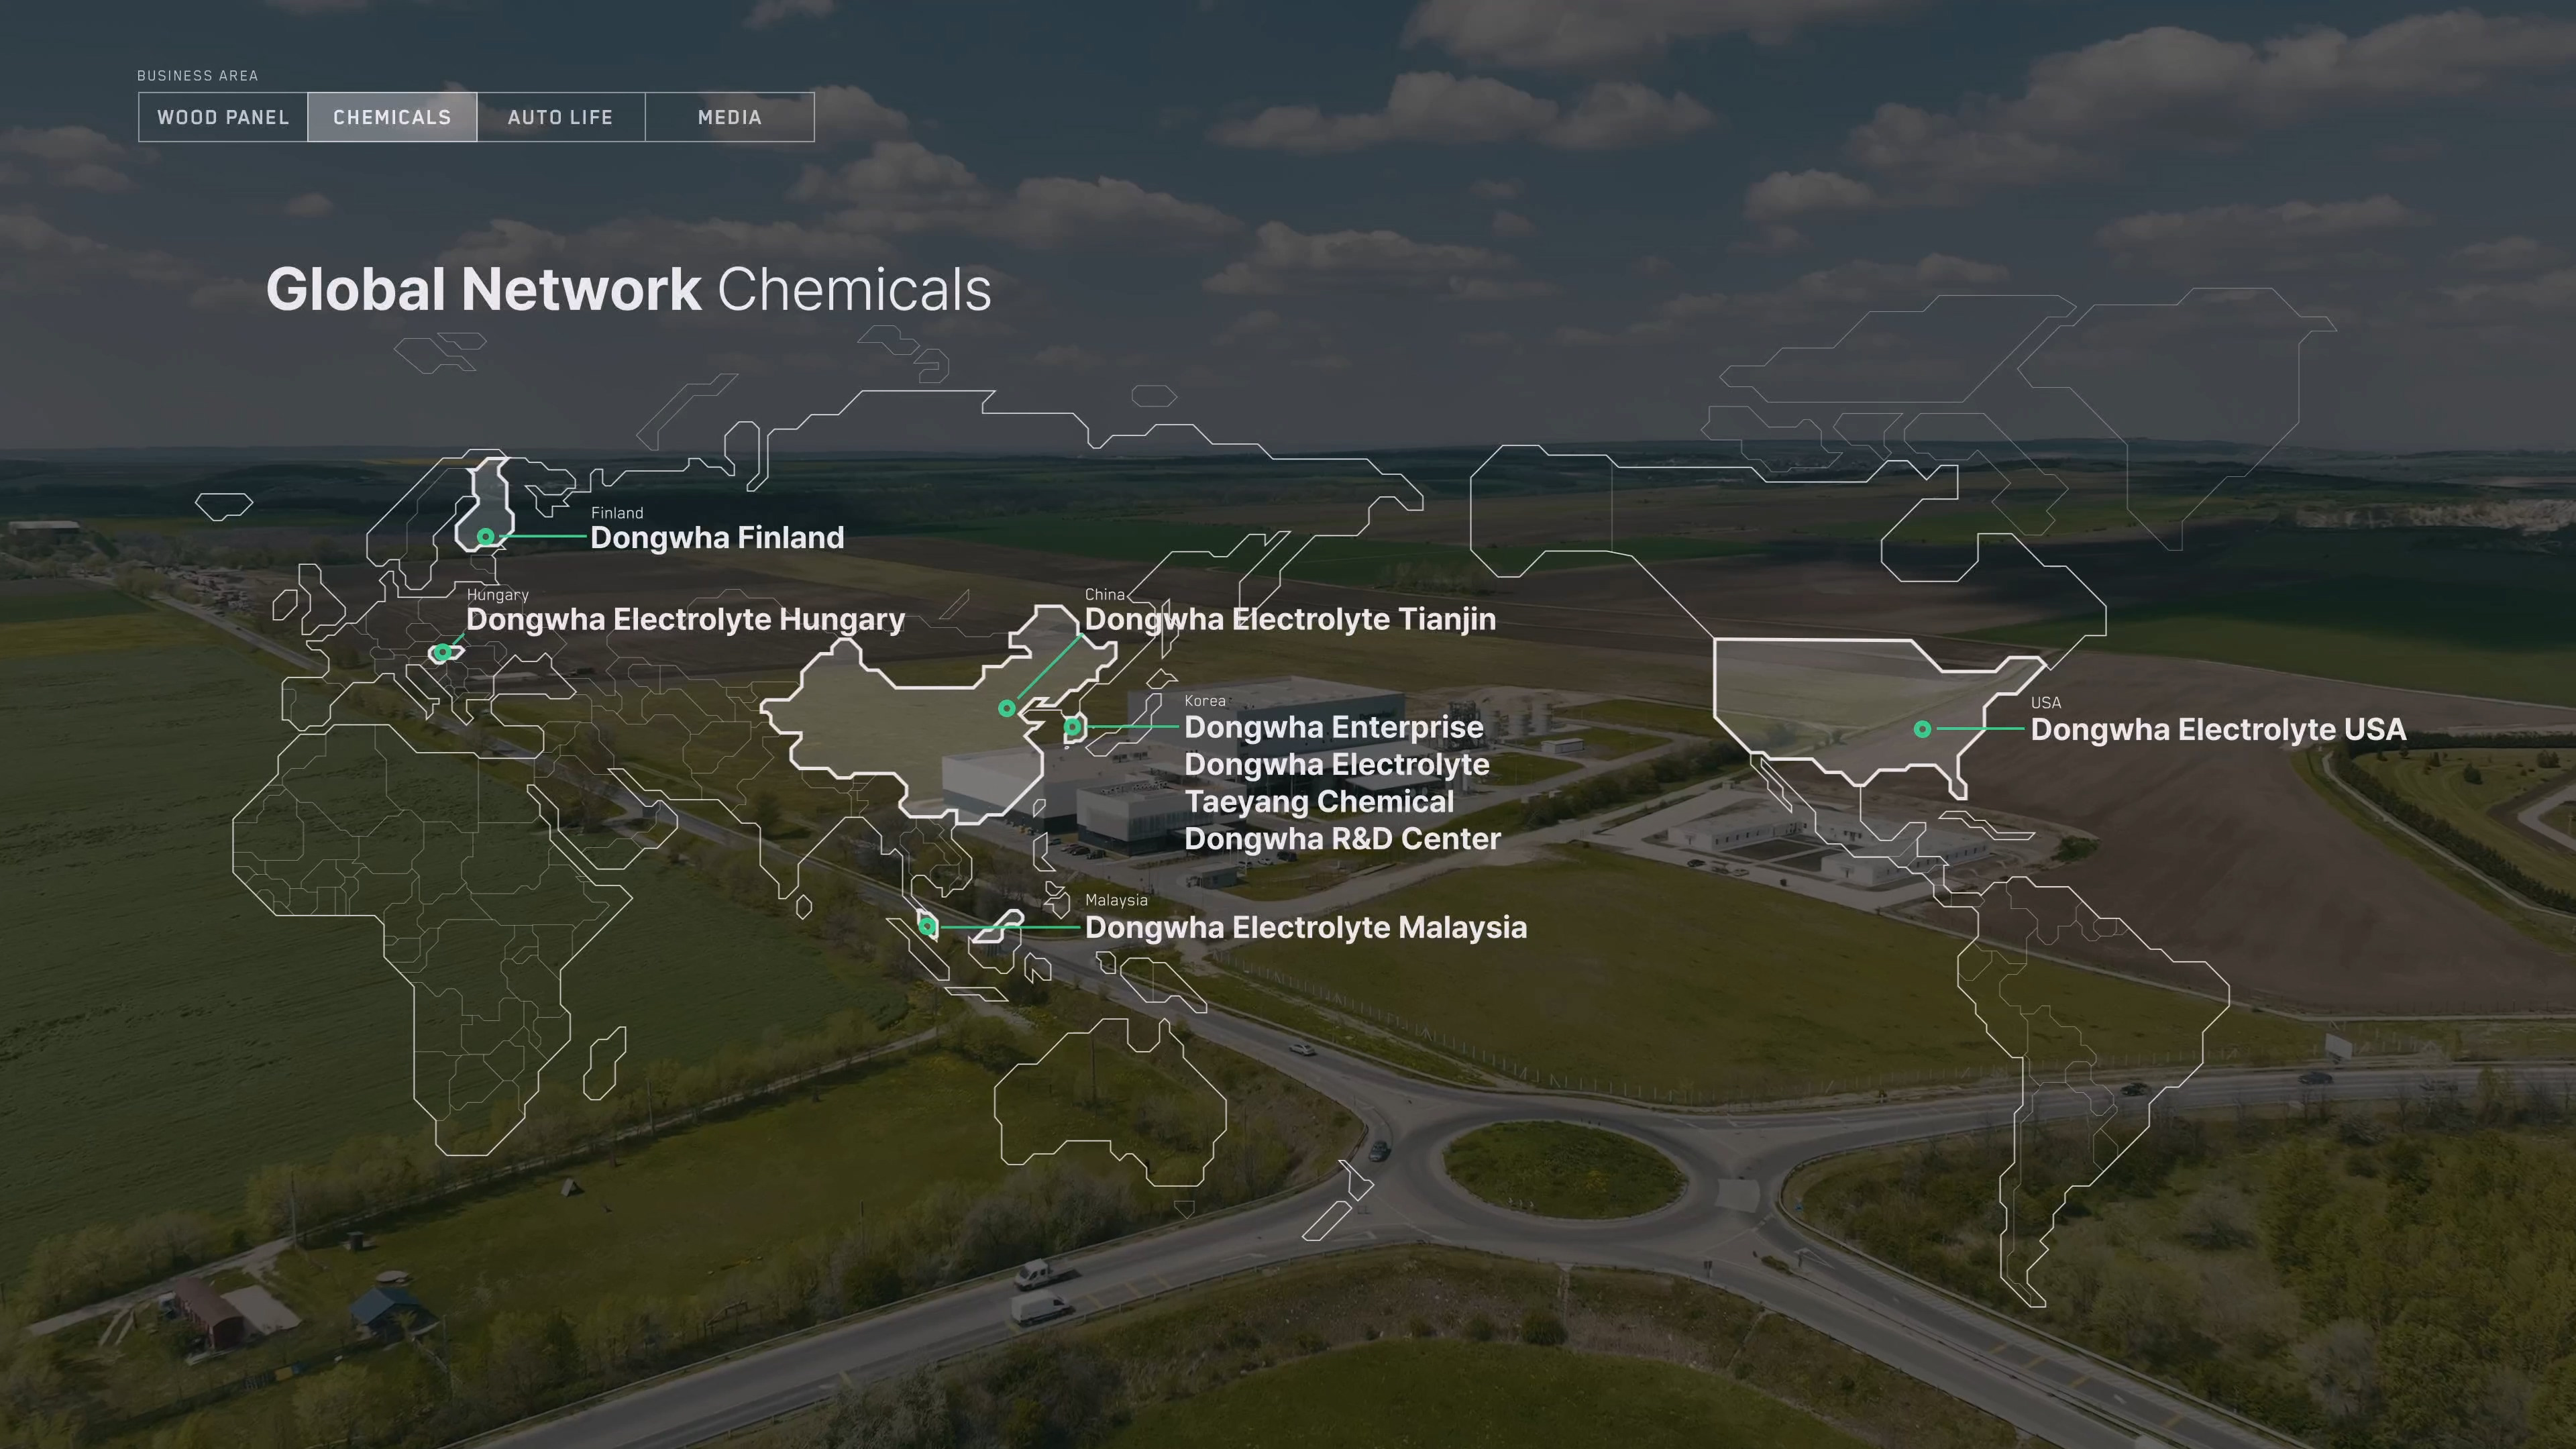Image resolution: width=2576 pixels, height=1449 pixels.
Task: Click the Tianjin China map marker dot
Action: coord(1007,709)
